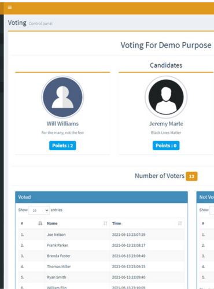Sort Voted table by Name column
The width and height of the screenshot is (214, 289).
point(77,223)
